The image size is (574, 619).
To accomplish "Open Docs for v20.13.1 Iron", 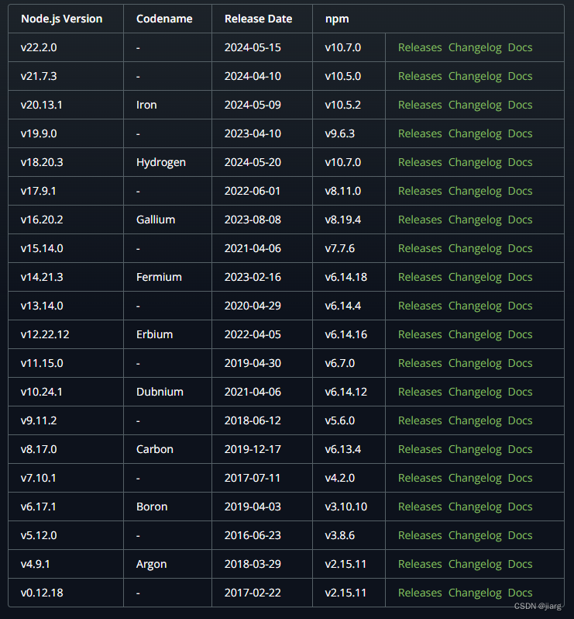I will click(x=520, y=105).
